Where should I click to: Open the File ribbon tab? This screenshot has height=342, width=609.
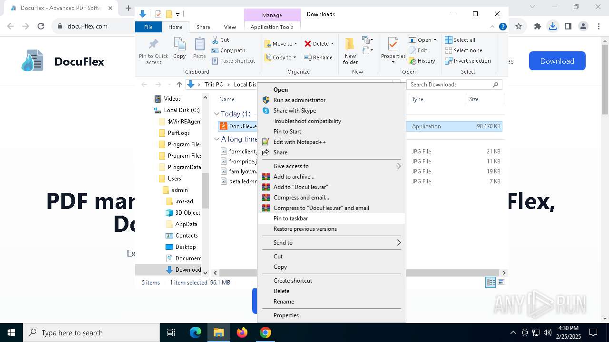click(x=148, y=27)
